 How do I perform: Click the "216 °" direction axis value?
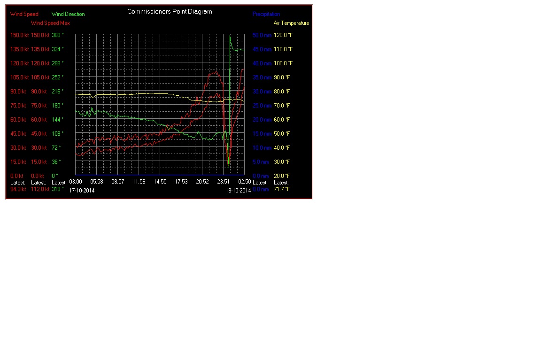(x=58, y=92)
